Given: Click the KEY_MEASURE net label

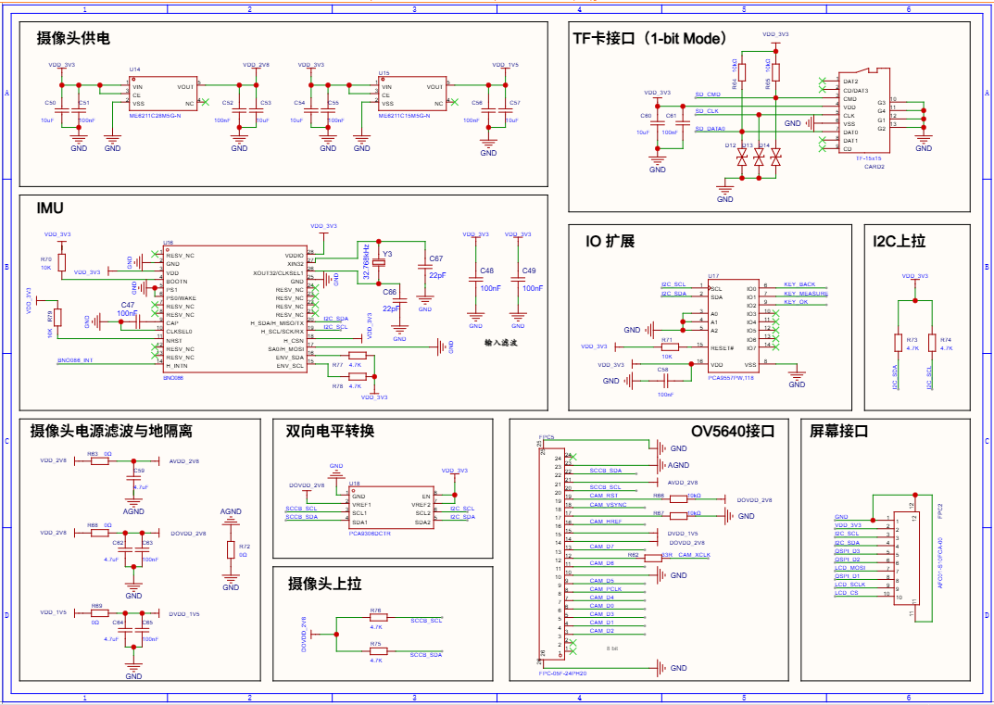Looking at the screenshot, I should tap(806, 294).
